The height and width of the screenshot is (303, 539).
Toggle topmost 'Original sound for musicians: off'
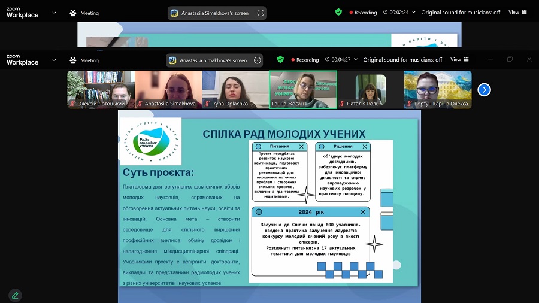[x=461, y=12]
